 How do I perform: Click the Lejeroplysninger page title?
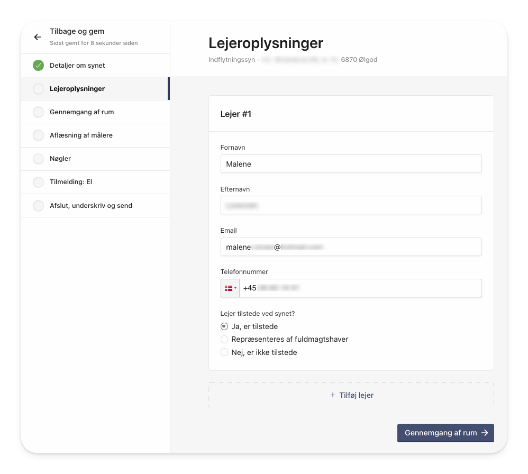pyautogui.click(x=266, y=43)
